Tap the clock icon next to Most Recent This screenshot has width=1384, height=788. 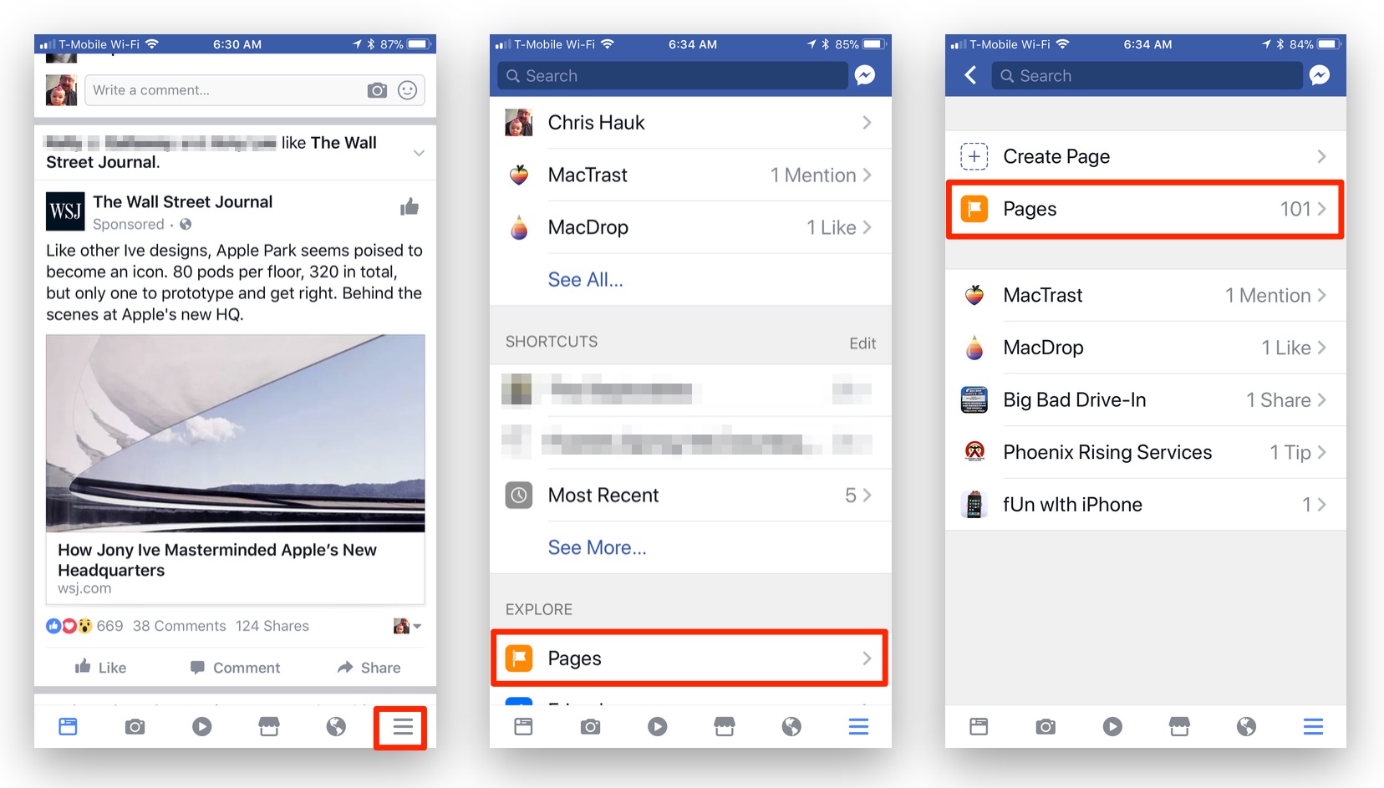click(519, 496)
